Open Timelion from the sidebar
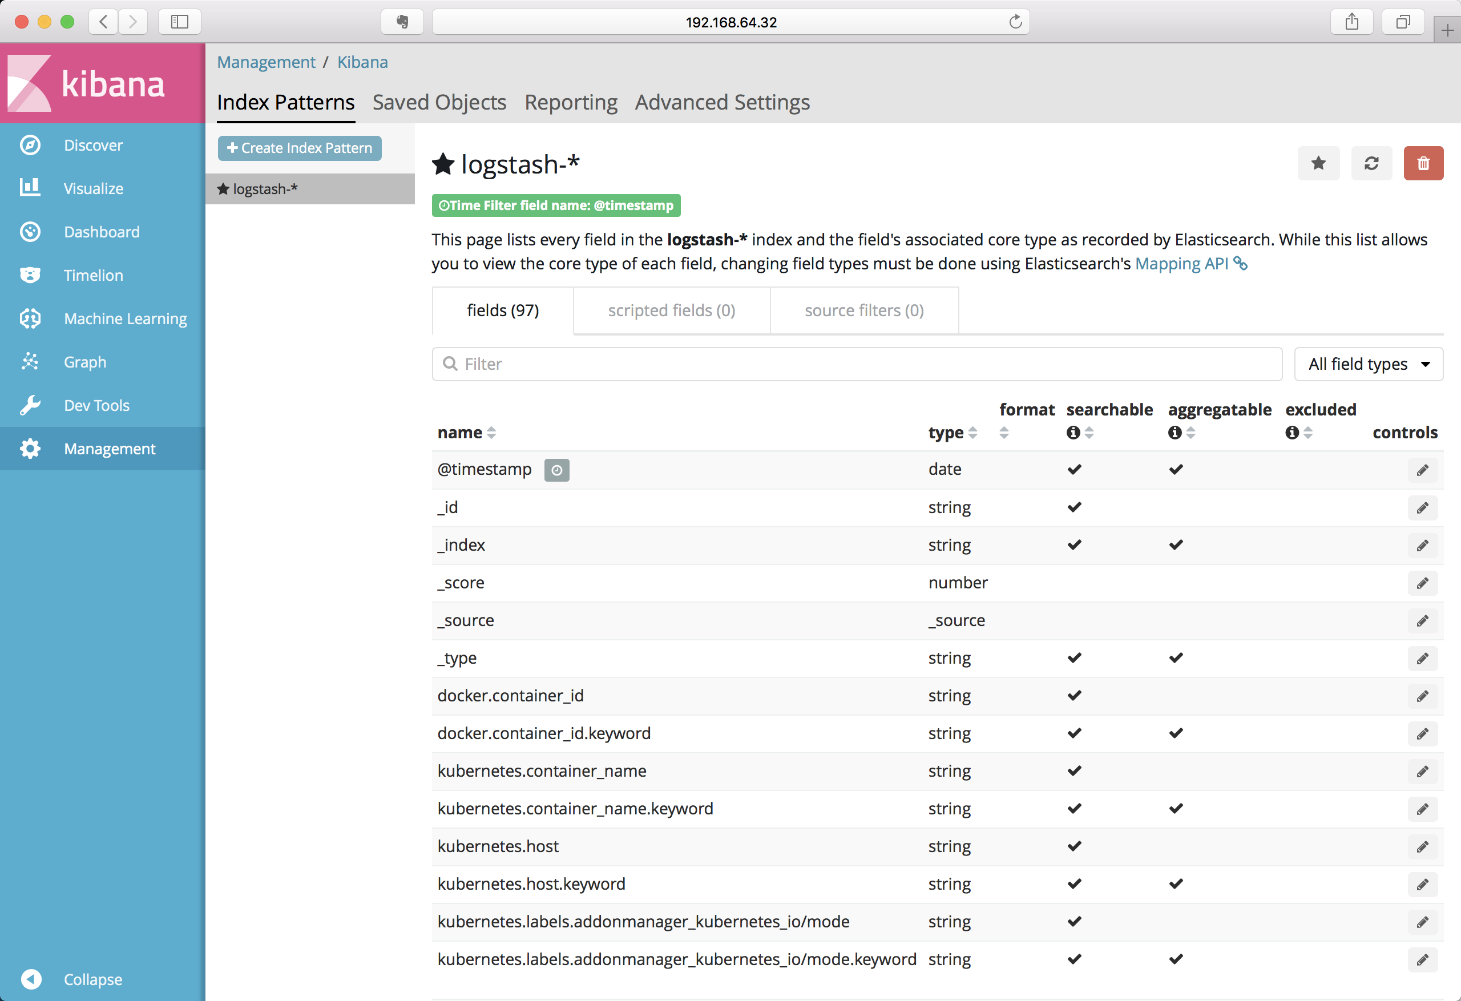The image size is (1461, 1001). [x=103, y=276]
